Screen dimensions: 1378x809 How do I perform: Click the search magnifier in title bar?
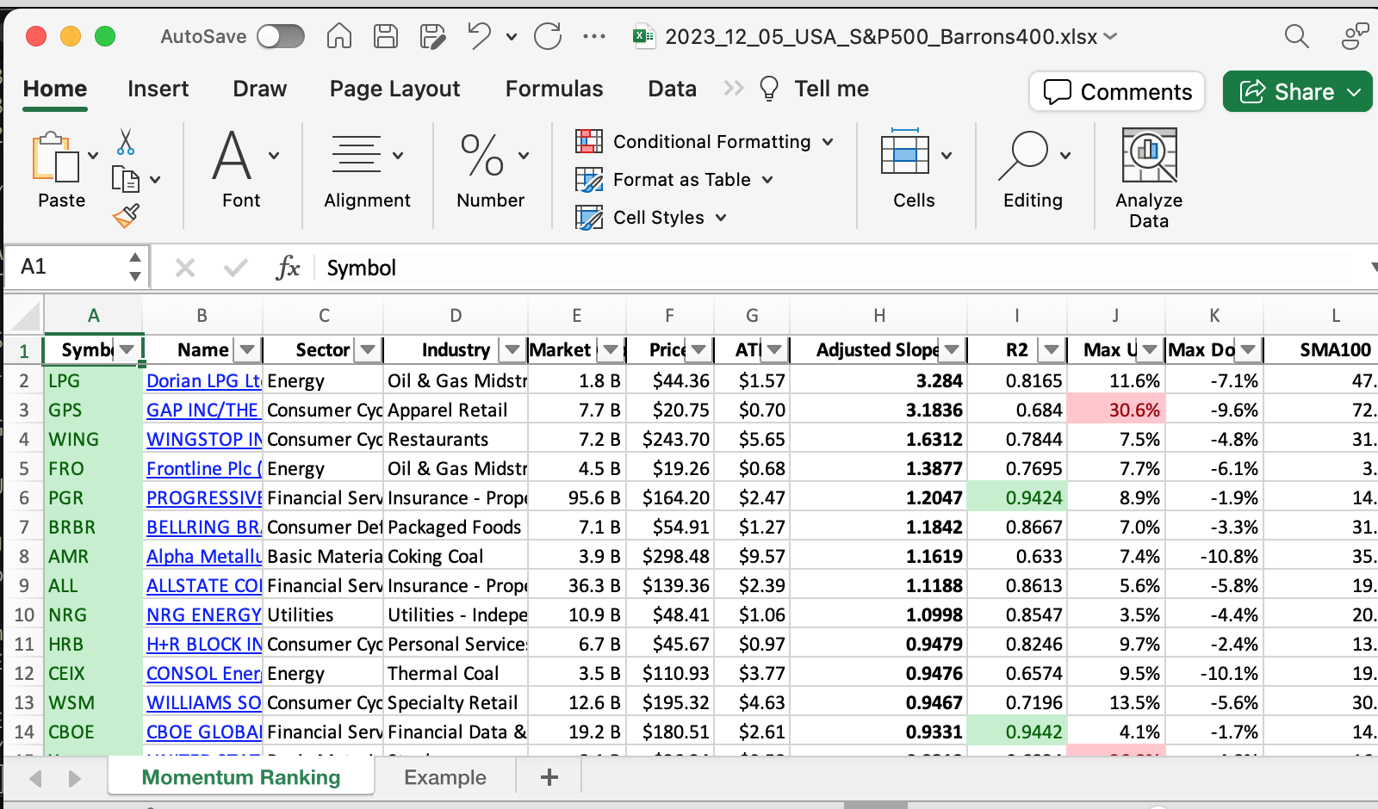(x=1296, y=36)
